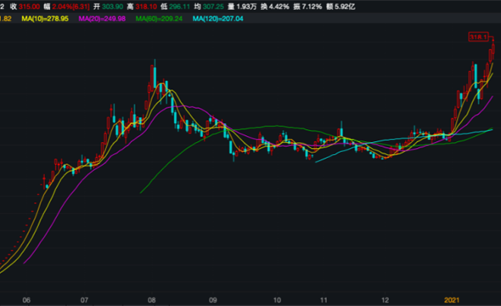Click the high price value 318.10
Screen dimensions: 501x306
point(146,7)
